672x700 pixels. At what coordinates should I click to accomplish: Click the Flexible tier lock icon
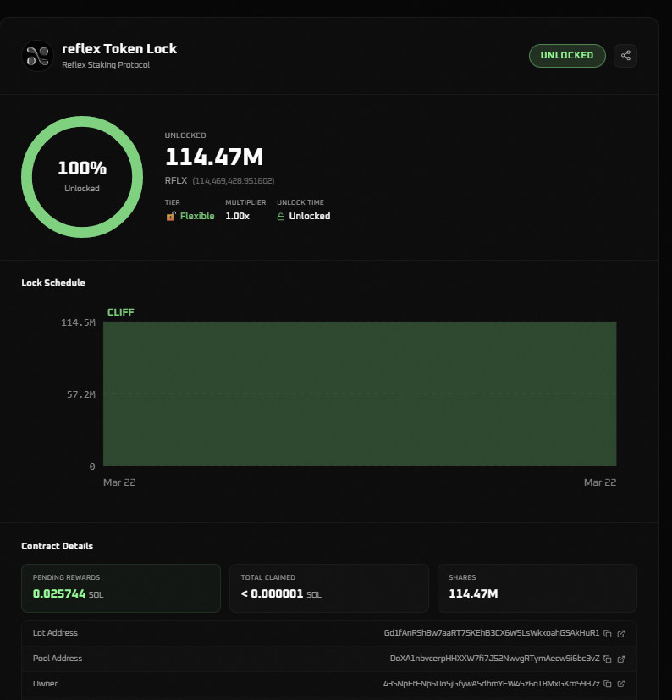tap(171, 216)
